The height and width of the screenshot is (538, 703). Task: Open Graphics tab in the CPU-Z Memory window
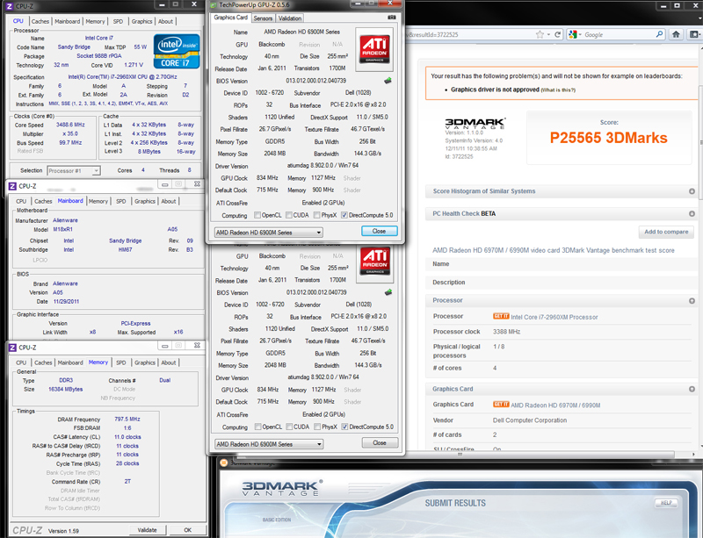point(145,362)
